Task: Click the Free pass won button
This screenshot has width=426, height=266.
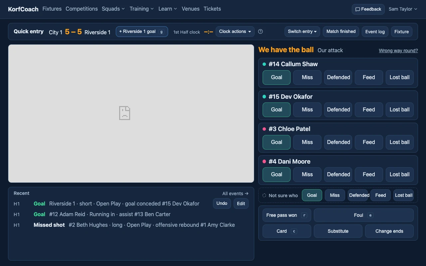Action: pos(287,215)
